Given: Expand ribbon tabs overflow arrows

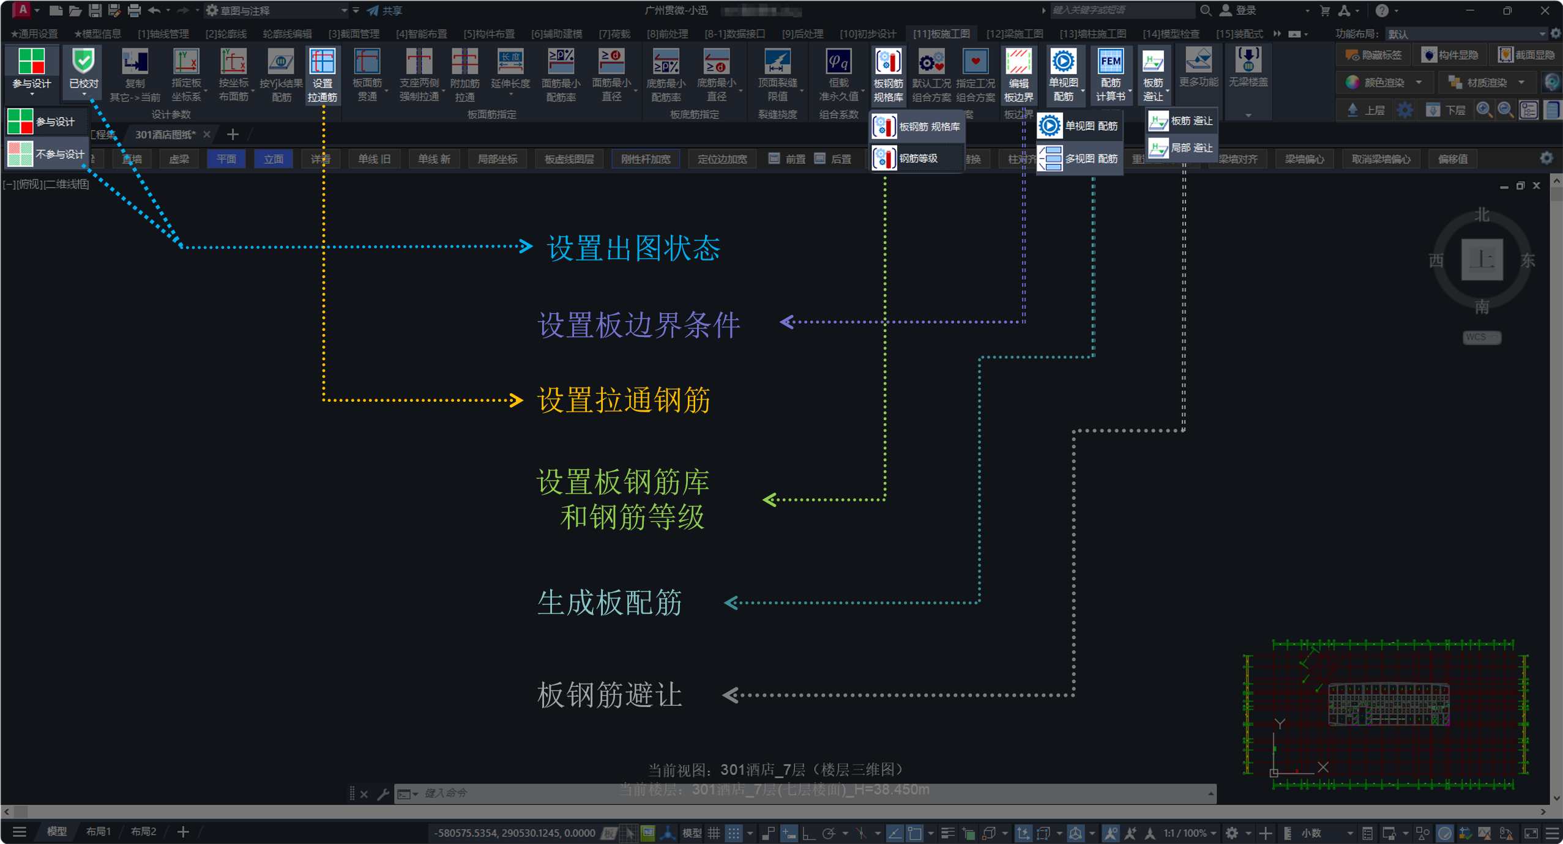Looking at the screenshot, I should pos(1277,34).
